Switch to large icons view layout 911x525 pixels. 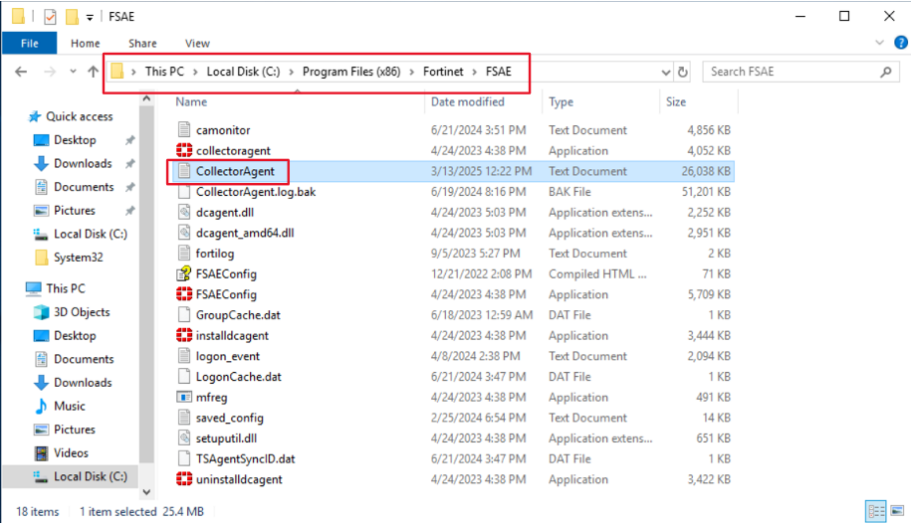[x=898, y=511]
